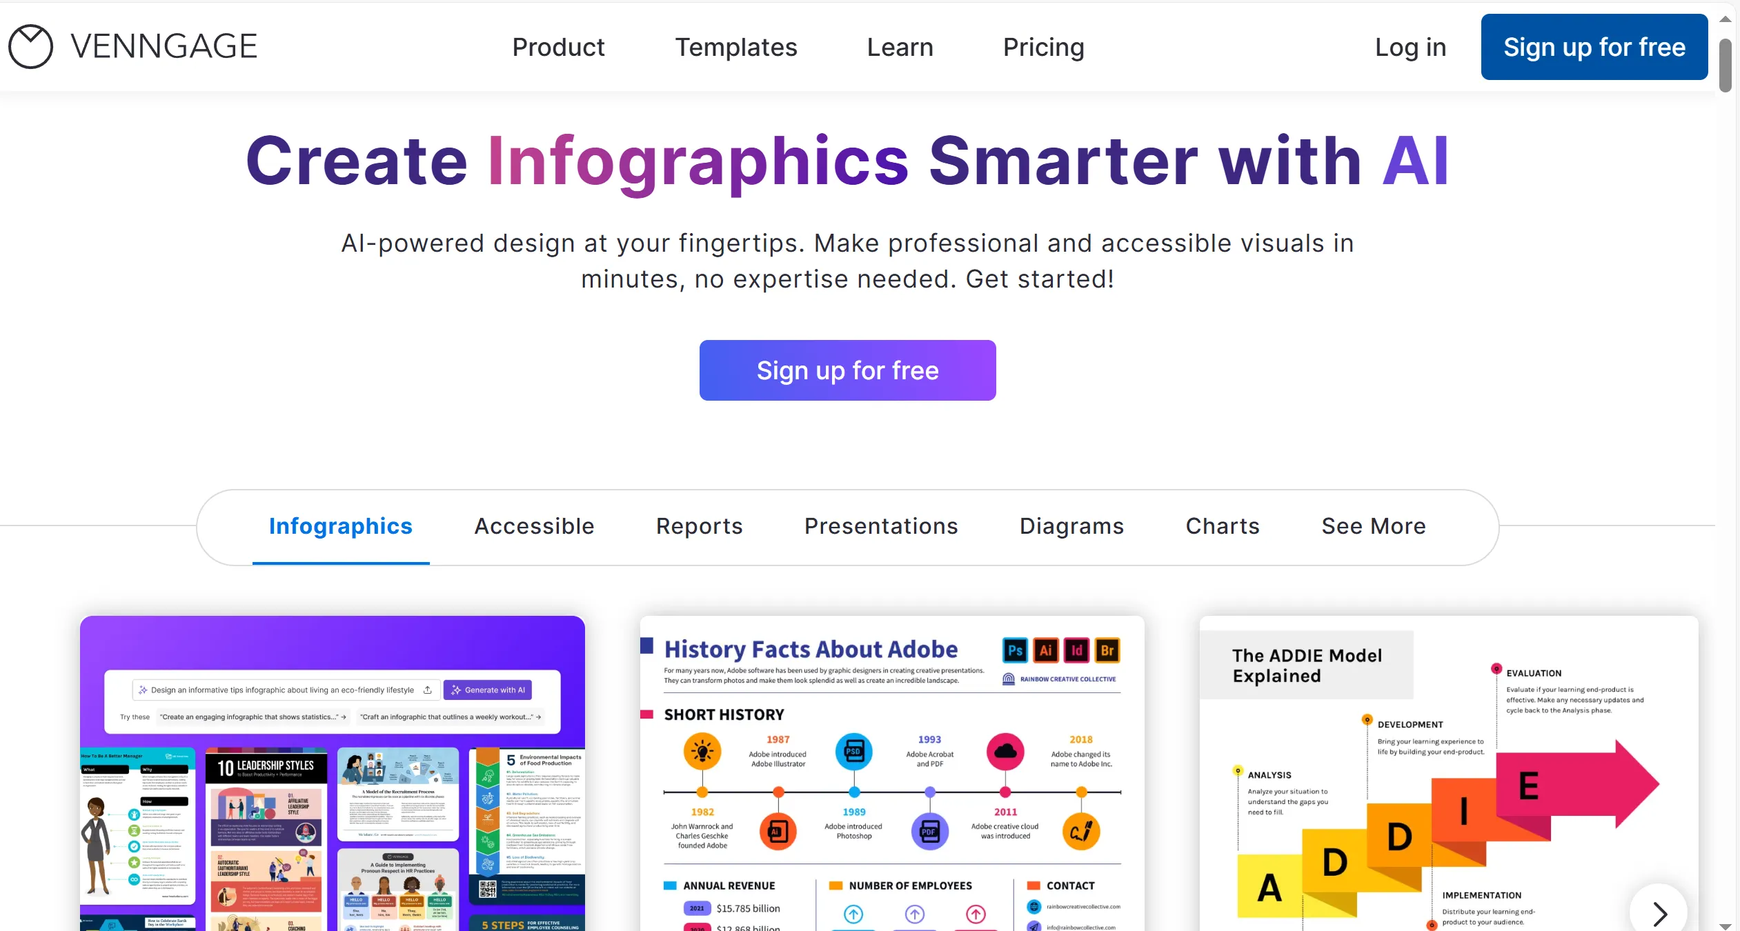Click the Environmental Impacts of Food Production thumbnail
1740x931 pixels.
pos(527,826)
